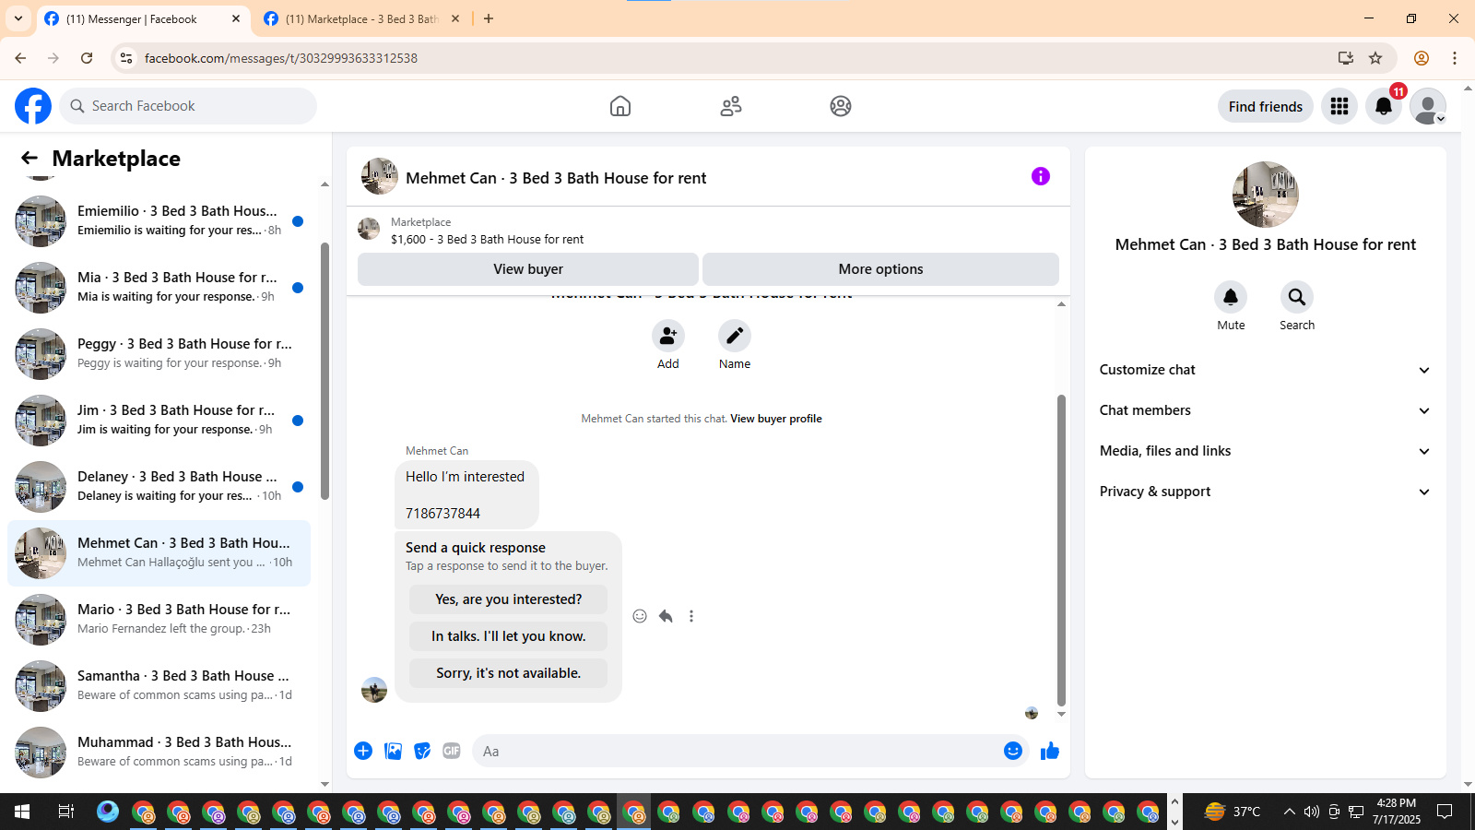
Task: Open more message options three dots
Action: [691, 616]
